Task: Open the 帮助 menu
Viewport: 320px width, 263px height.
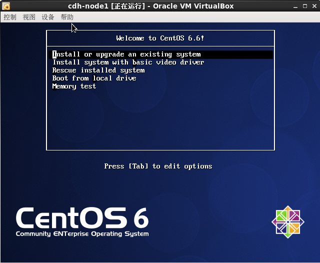Action: (67, 17)
